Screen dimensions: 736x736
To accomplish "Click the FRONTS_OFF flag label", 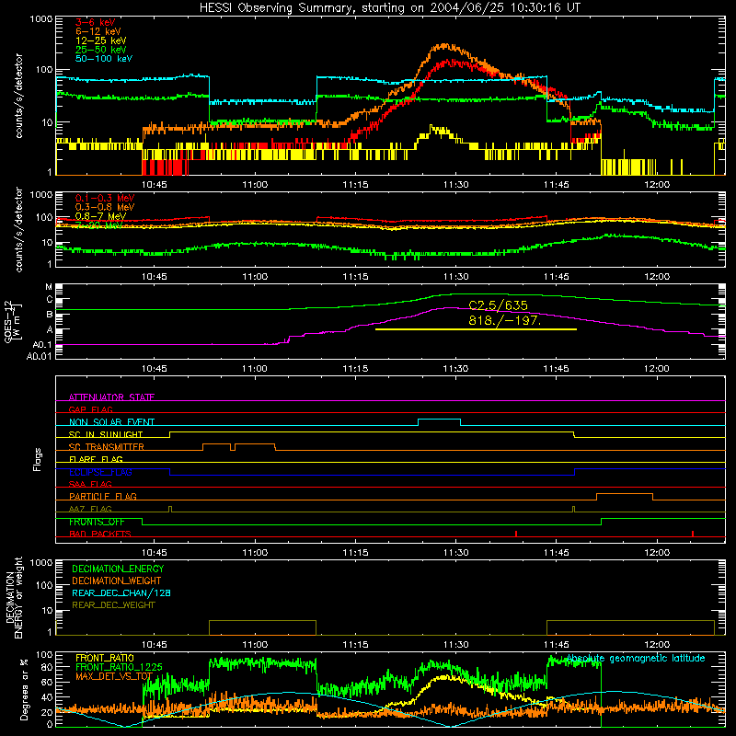I will (x=97, y=522).
